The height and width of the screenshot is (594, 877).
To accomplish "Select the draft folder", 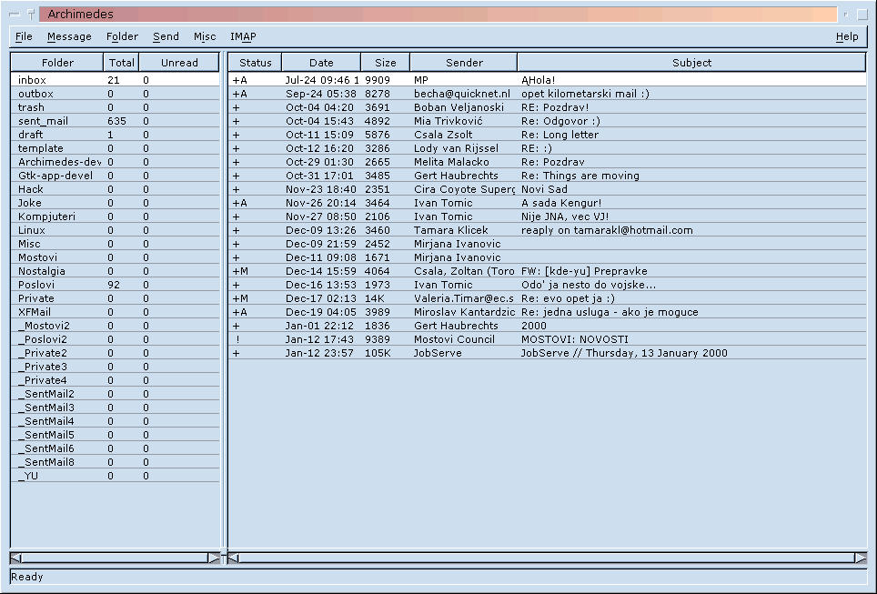I will pos(31,135).
